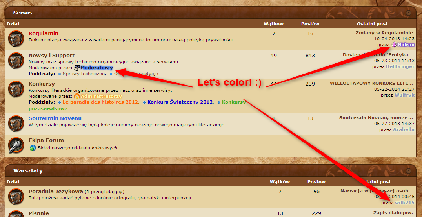Open the Moderatorzy group page
This screenshot has width=422, height=217.
(x=96, y=68)
